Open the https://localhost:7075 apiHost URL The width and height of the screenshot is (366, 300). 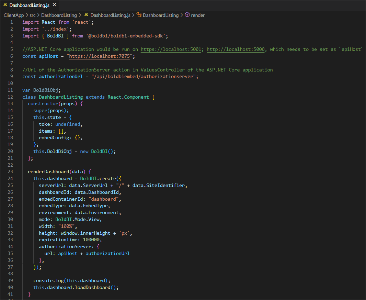99,56
